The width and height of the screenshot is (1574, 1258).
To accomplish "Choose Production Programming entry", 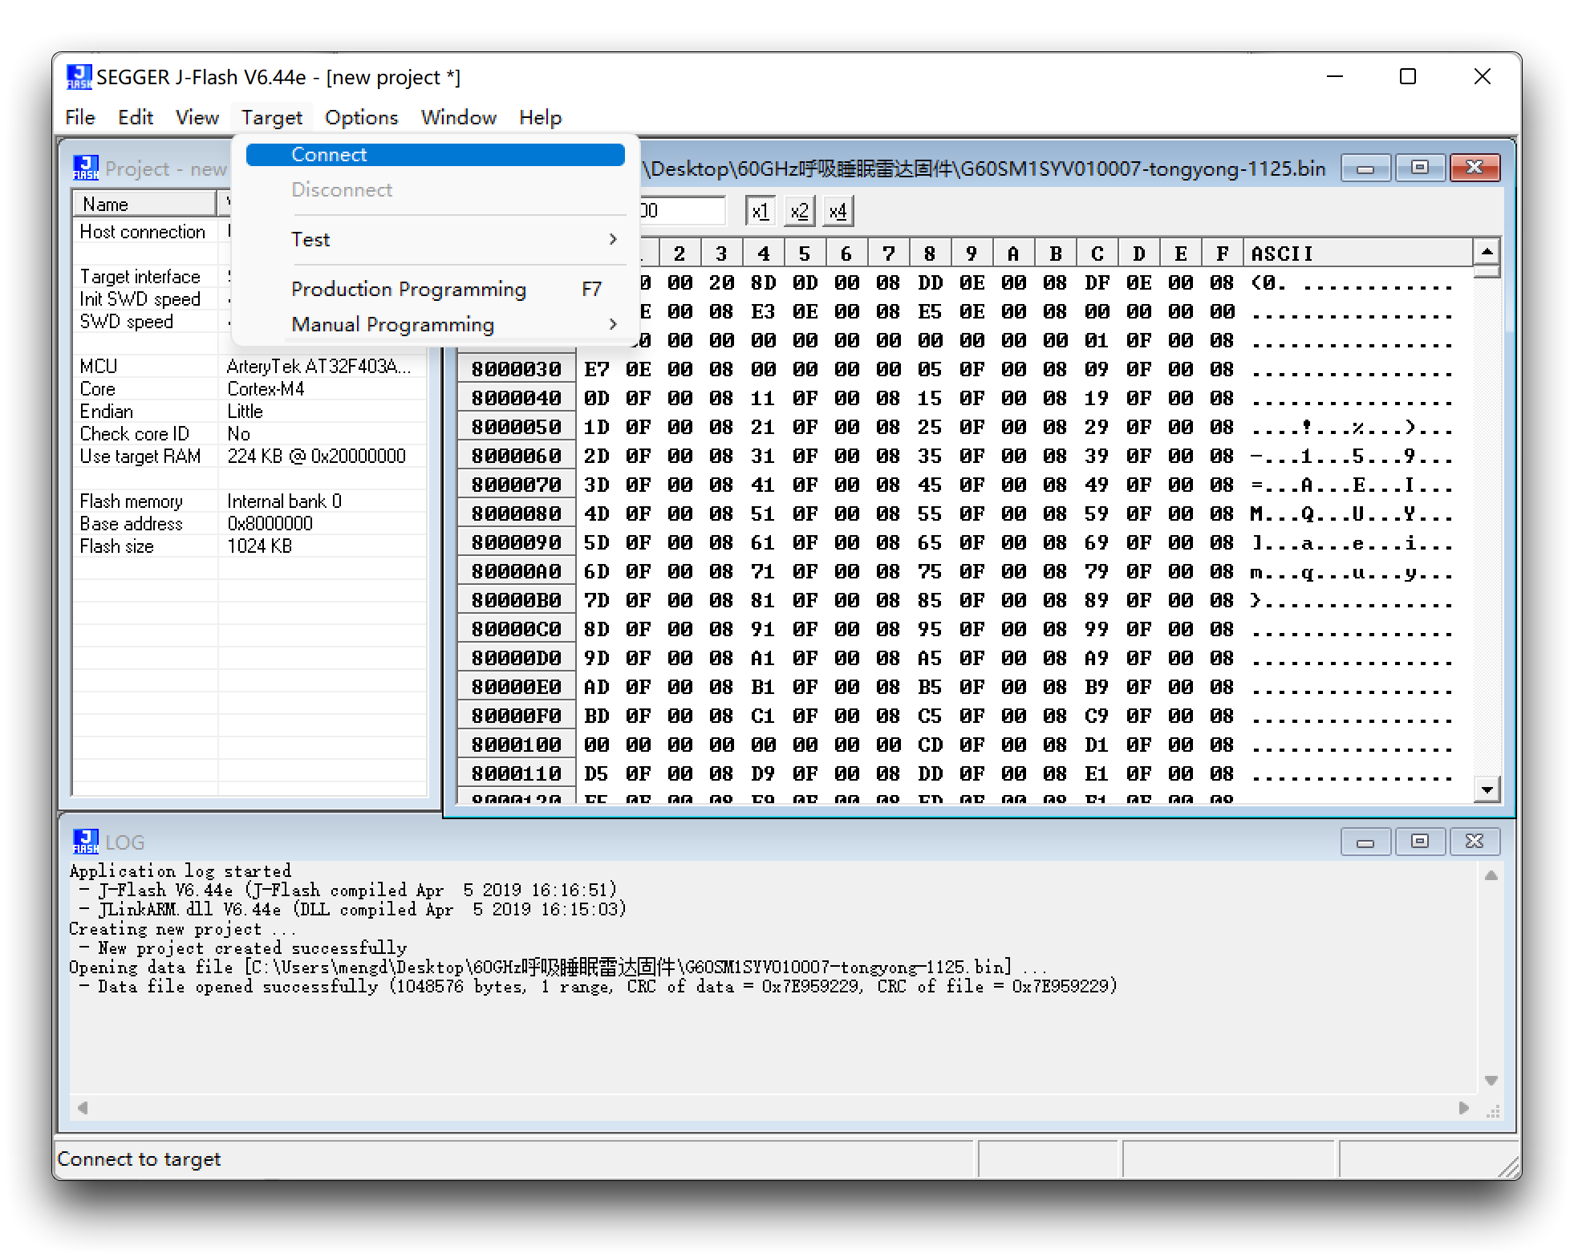I will tap(436, 289).
